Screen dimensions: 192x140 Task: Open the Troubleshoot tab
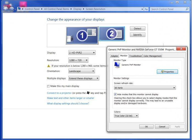135,56
